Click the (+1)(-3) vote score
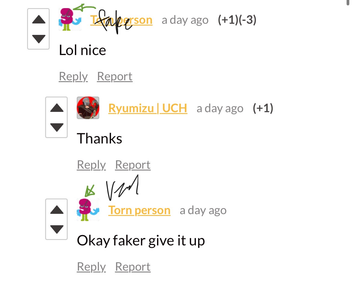352x283 pixels. pyautogui.click(x=237, y=20)
